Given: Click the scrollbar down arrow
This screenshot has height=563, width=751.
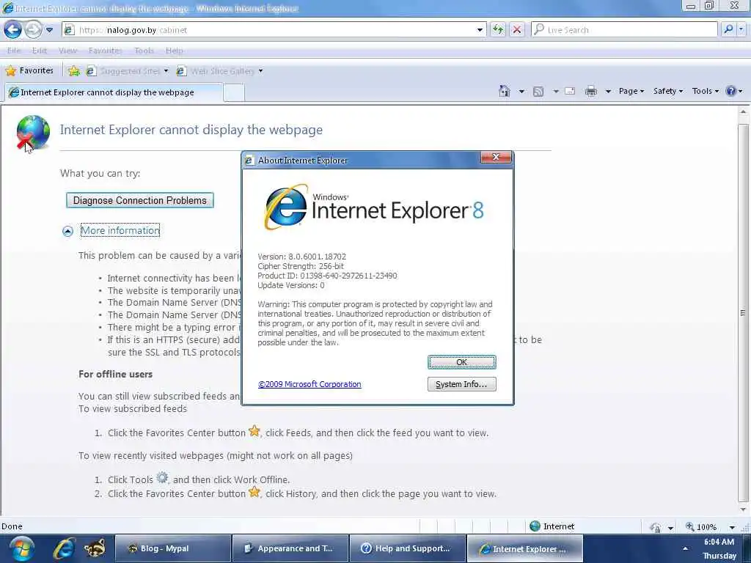Looking at the screenshot, I should 743,510.
